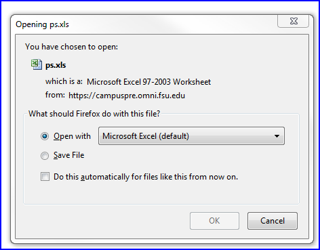Click the Excel file icon beside ps.xls
This screenshot has height=250, width=320.
tap(37, 64)
